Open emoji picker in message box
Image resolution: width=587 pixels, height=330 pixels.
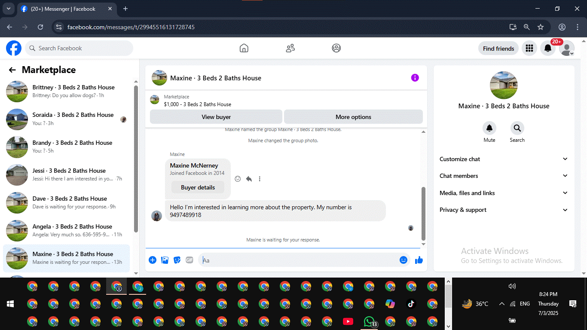click(403, 260)
